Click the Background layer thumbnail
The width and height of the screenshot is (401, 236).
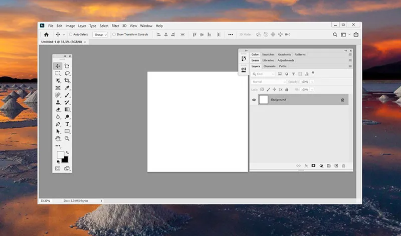pos(263,100)
